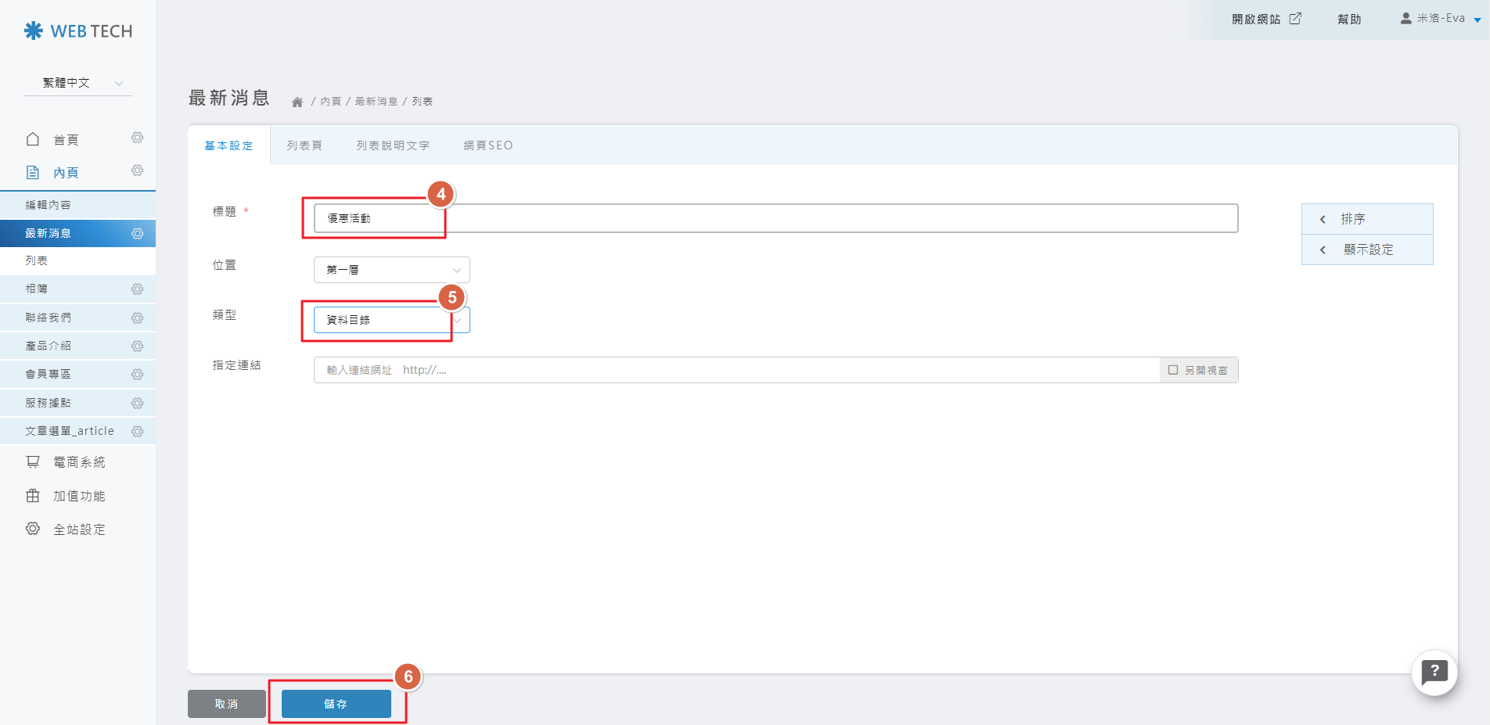Open the 類型 dropdown showing 資料目錄
Screen dimensions: 1490x725
click(x=391, y=320)
